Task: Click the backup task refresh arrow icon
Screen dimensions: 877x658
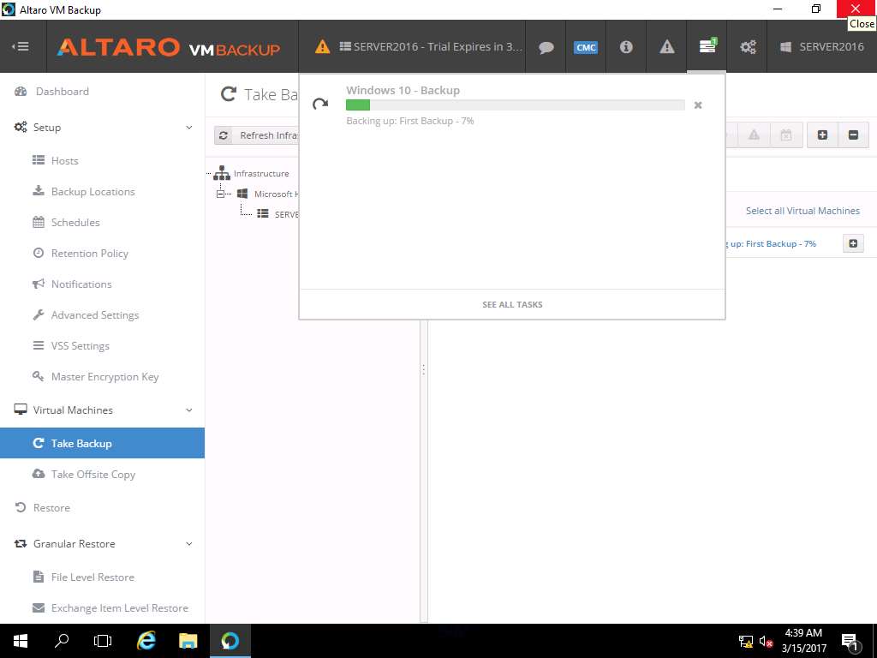Action: pos(320,104)
